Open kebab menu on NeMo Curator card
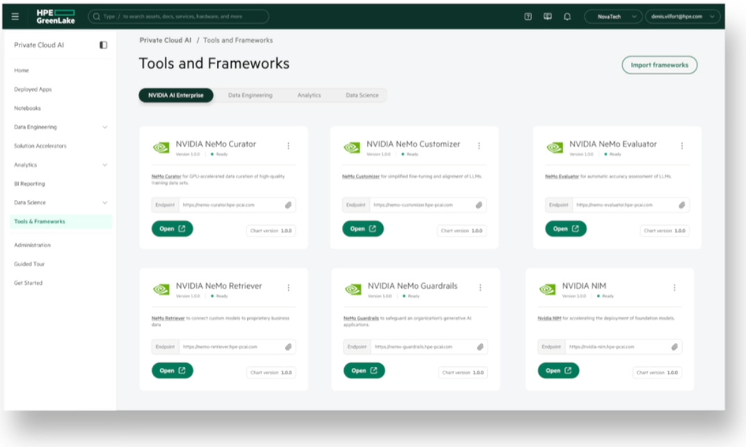The image size is (746, 447). point(288,146)
